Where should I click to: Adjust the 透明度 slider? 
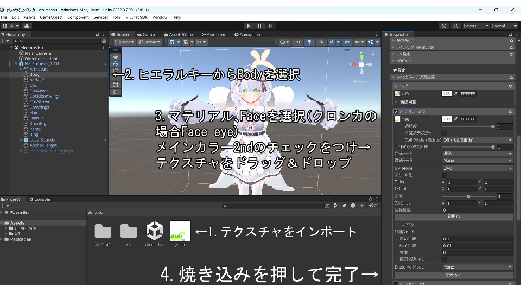468,126
